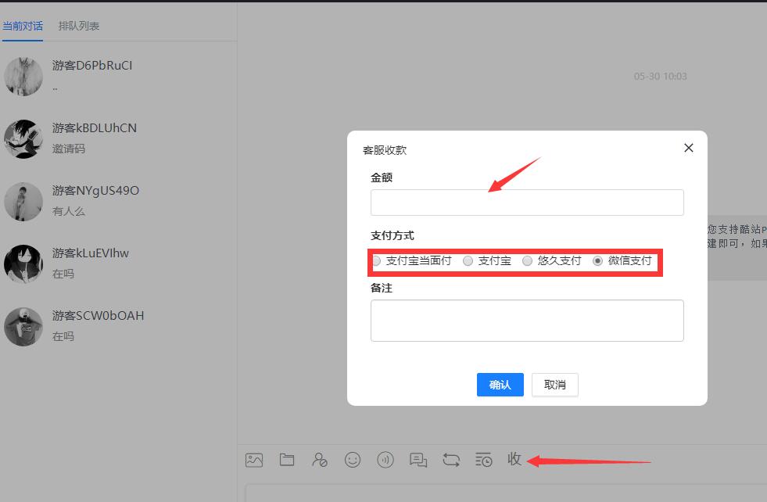Click the block visitor icon
The height and width of the screenshot is (502, 767).
[x=320, y=460]
